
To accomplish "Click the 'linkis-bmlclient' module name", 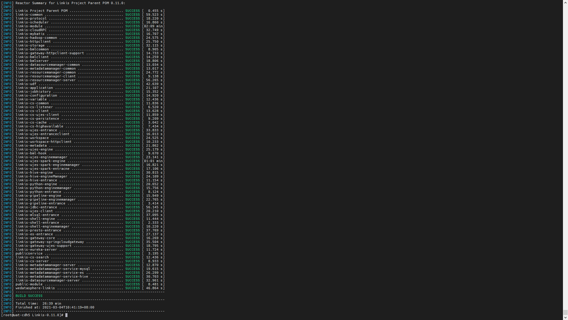I will 32,57.
